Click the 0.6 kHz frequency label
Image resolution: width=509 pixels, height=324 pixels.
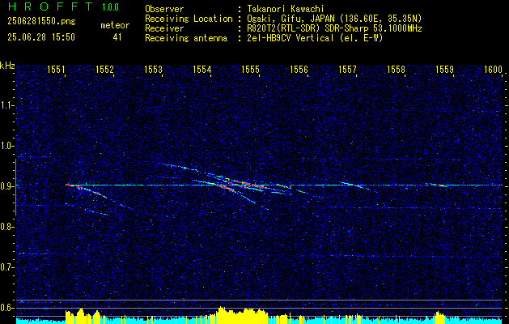pos(6,308)
